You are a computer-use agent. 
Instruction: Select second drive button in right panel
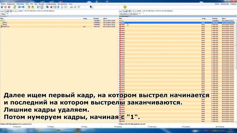click(126, 11)
